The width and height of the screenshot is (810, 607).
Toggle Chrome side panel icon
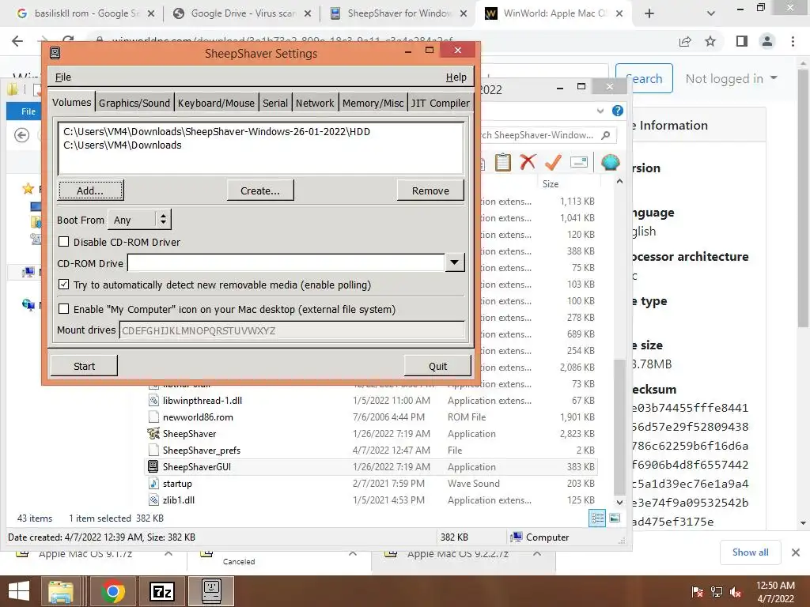(x=741, y=41)
